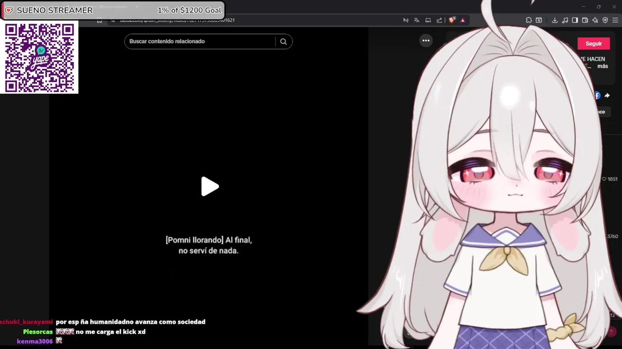Click the share page icon in address bar
The image size is (622, 349).
[439, 20]
